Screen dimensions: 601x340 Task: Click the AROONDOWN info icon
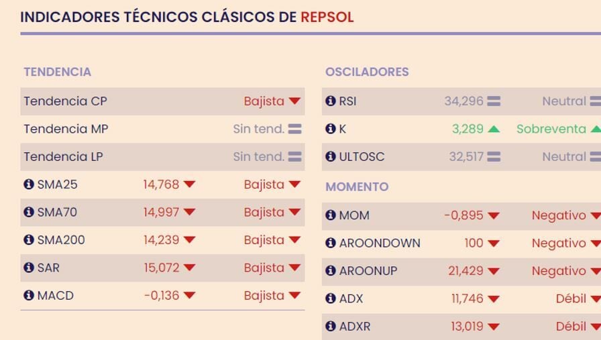point(331,243)
